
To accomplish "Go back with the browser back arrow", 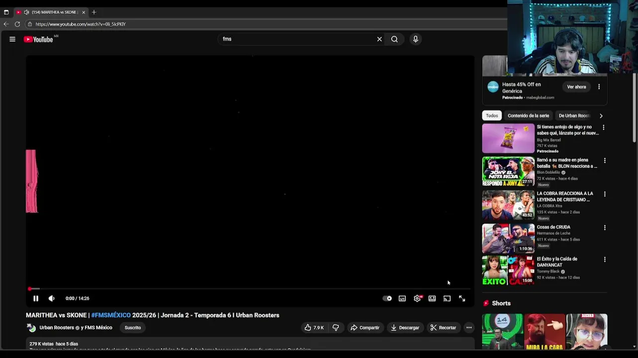I will point(6,24).
